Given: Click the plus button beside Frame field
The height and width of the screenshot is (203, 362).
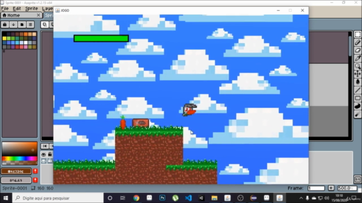Looking at the screenshot, I should tap(331, 188).
